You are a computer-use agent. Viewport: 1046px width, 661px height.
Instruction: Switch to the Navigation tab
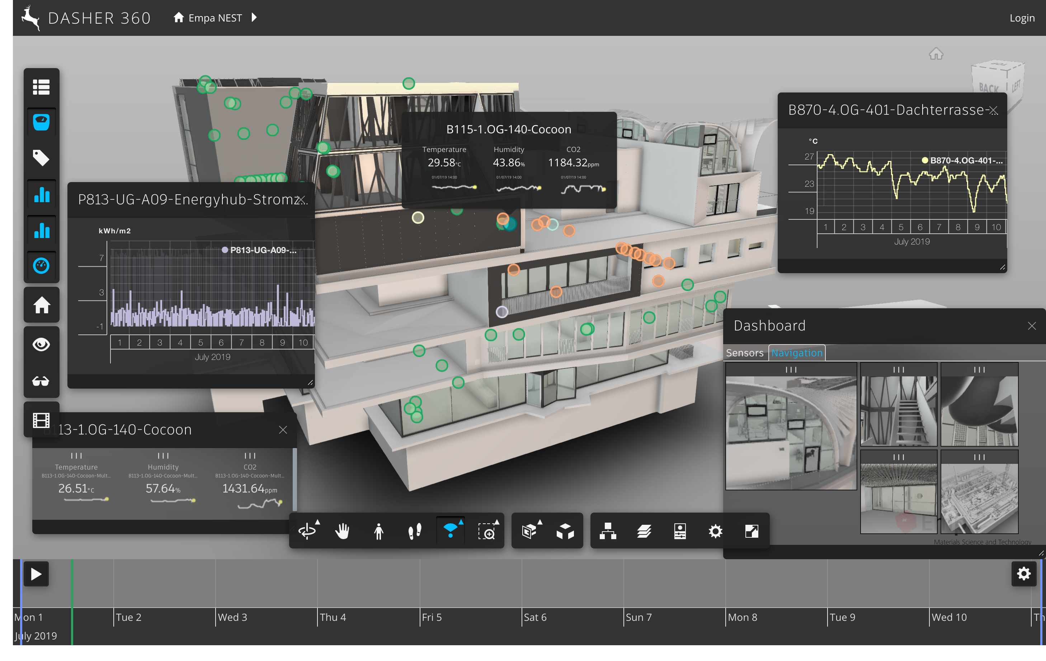797,353
